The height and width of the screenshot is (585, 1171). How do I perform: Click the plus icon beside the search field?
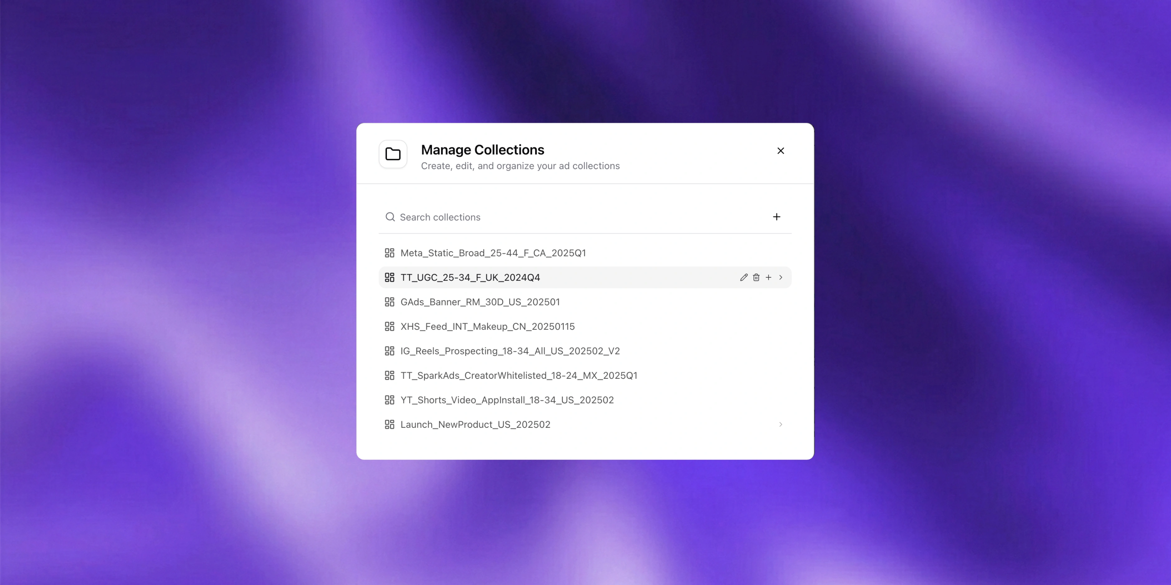(777, 217)
